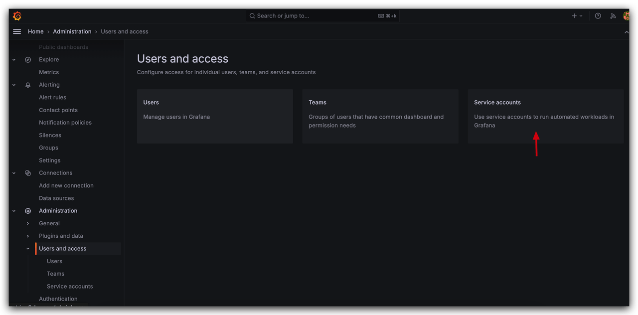Screen dimensions: 638x315
Task: Open the Teams card
Action: pyautogui.click(x=380, y=116)
